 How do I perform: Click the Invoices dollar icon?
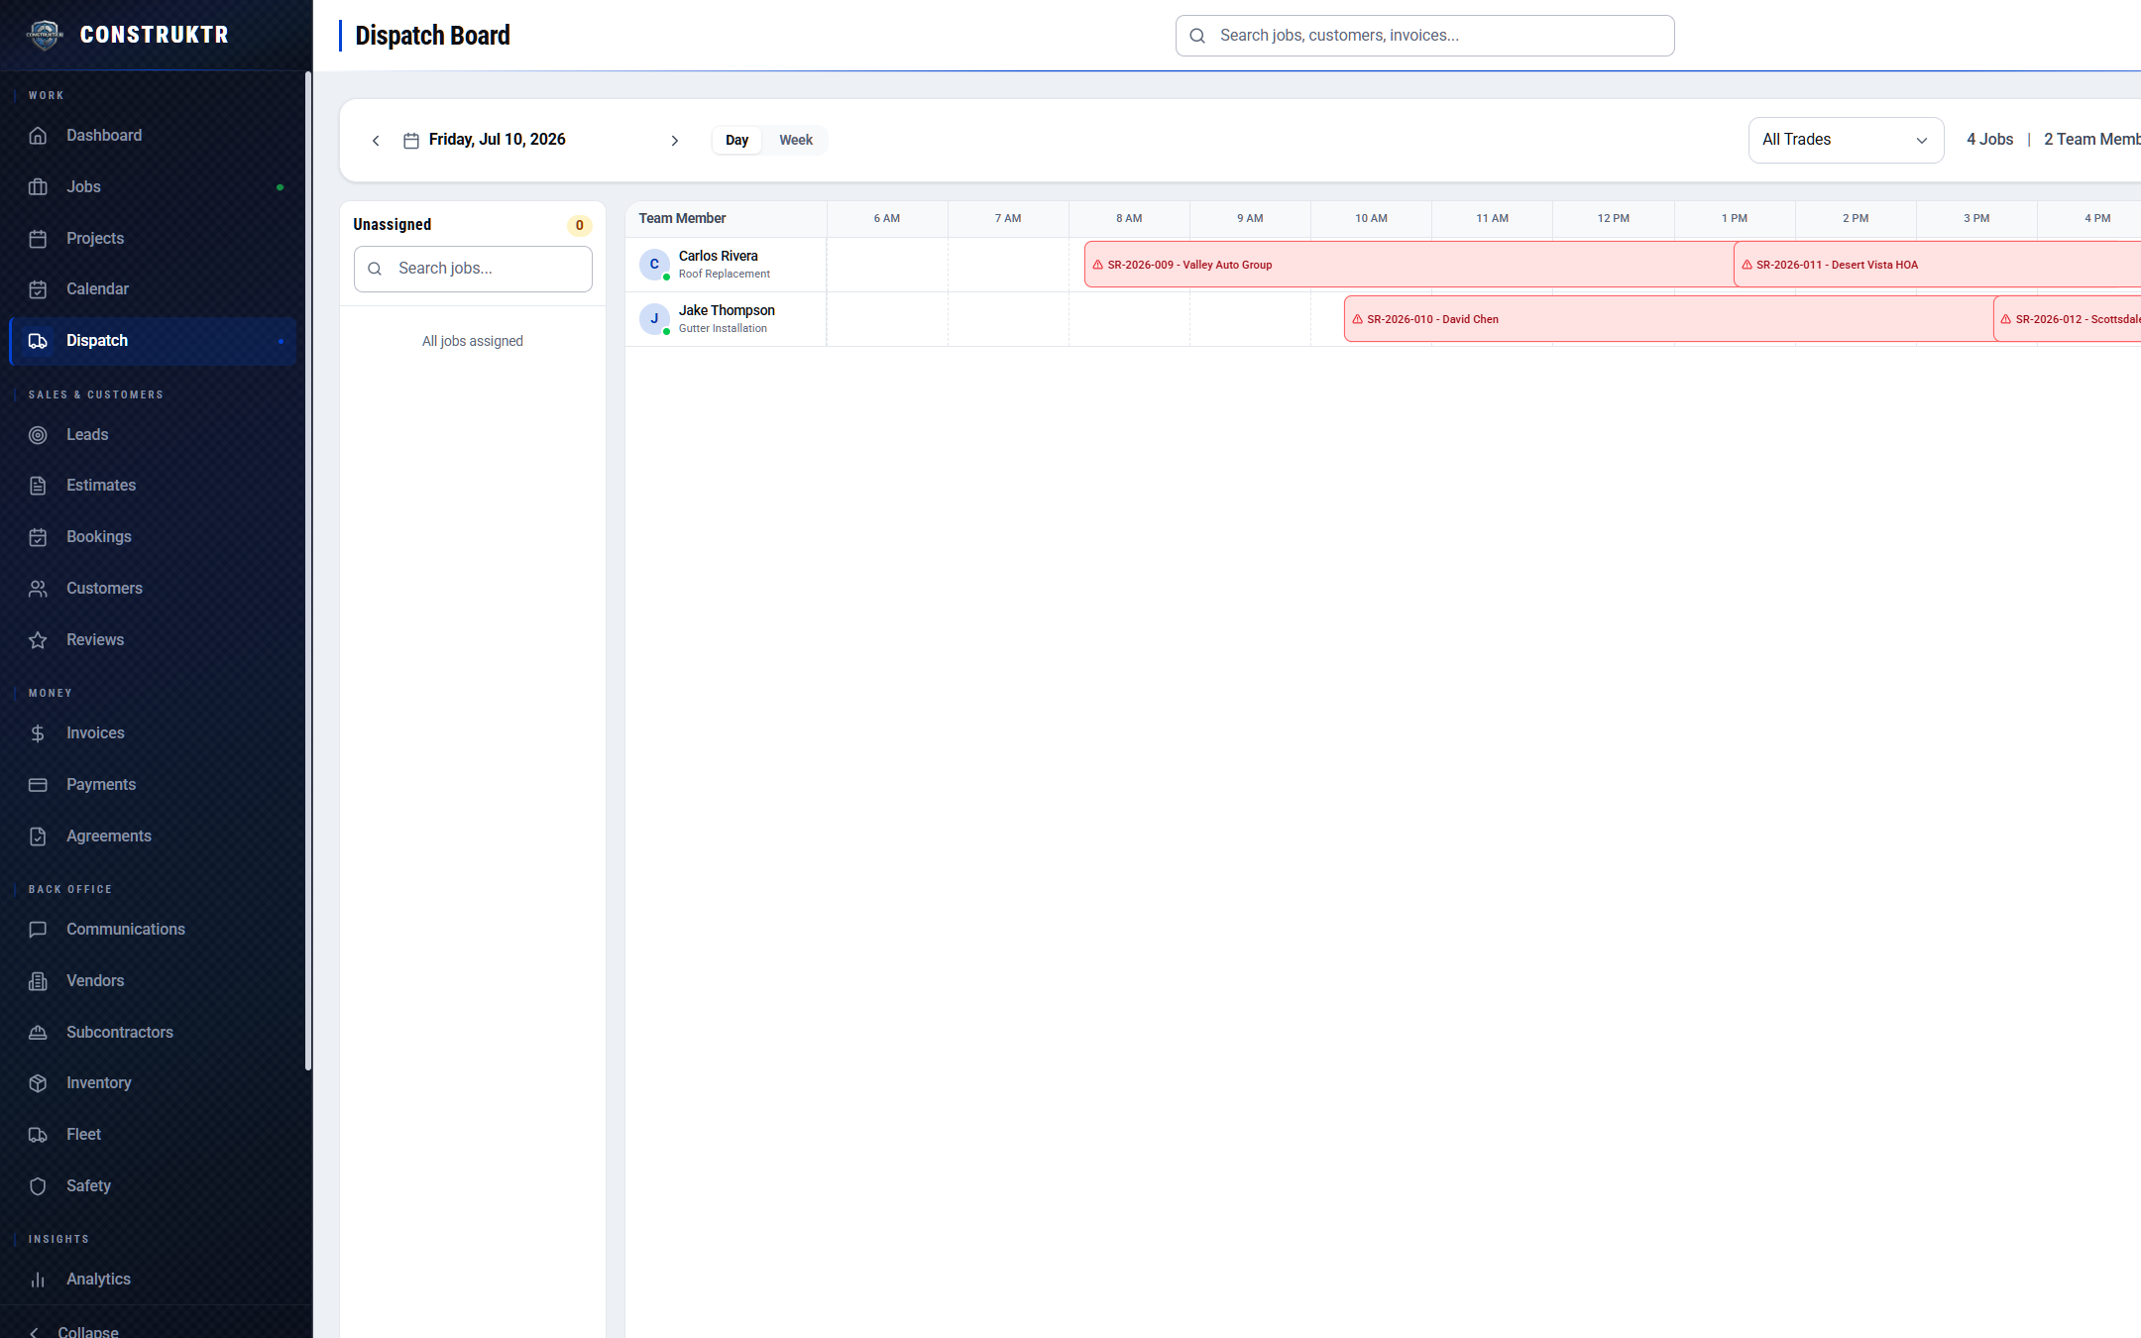click(x=38, y=733)
